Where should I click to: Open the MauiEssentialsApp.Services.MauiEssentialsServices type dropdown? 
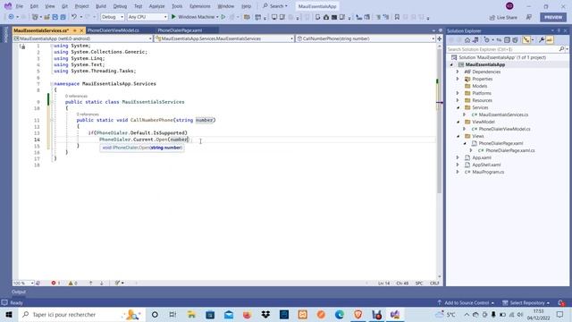(224, 38)
